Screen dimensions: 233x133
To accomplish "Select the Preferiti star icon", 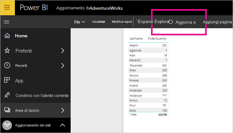I will tap(7, 51).
